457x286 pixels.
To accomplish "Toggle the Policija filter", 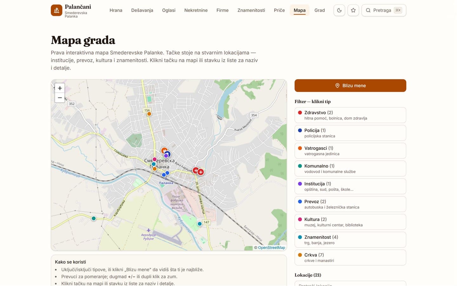I will [x=350, y=133].
